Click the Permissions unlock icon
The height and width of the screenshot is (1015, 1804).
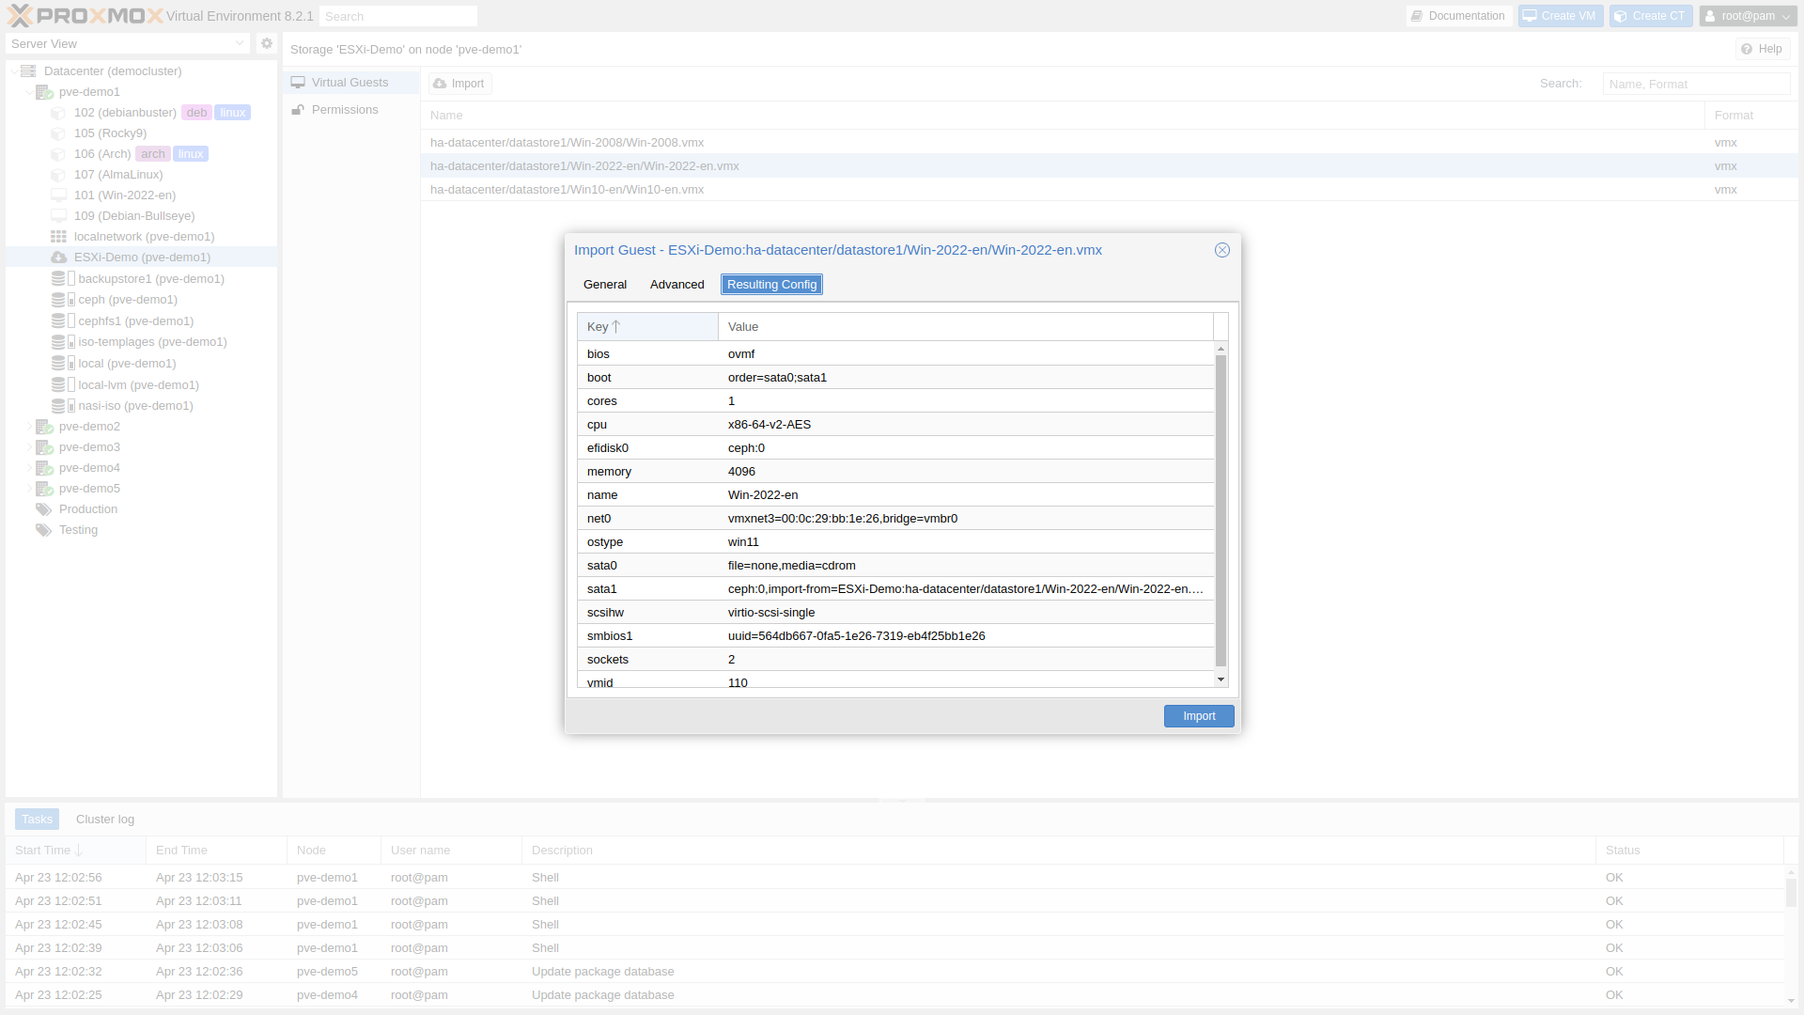298,110
